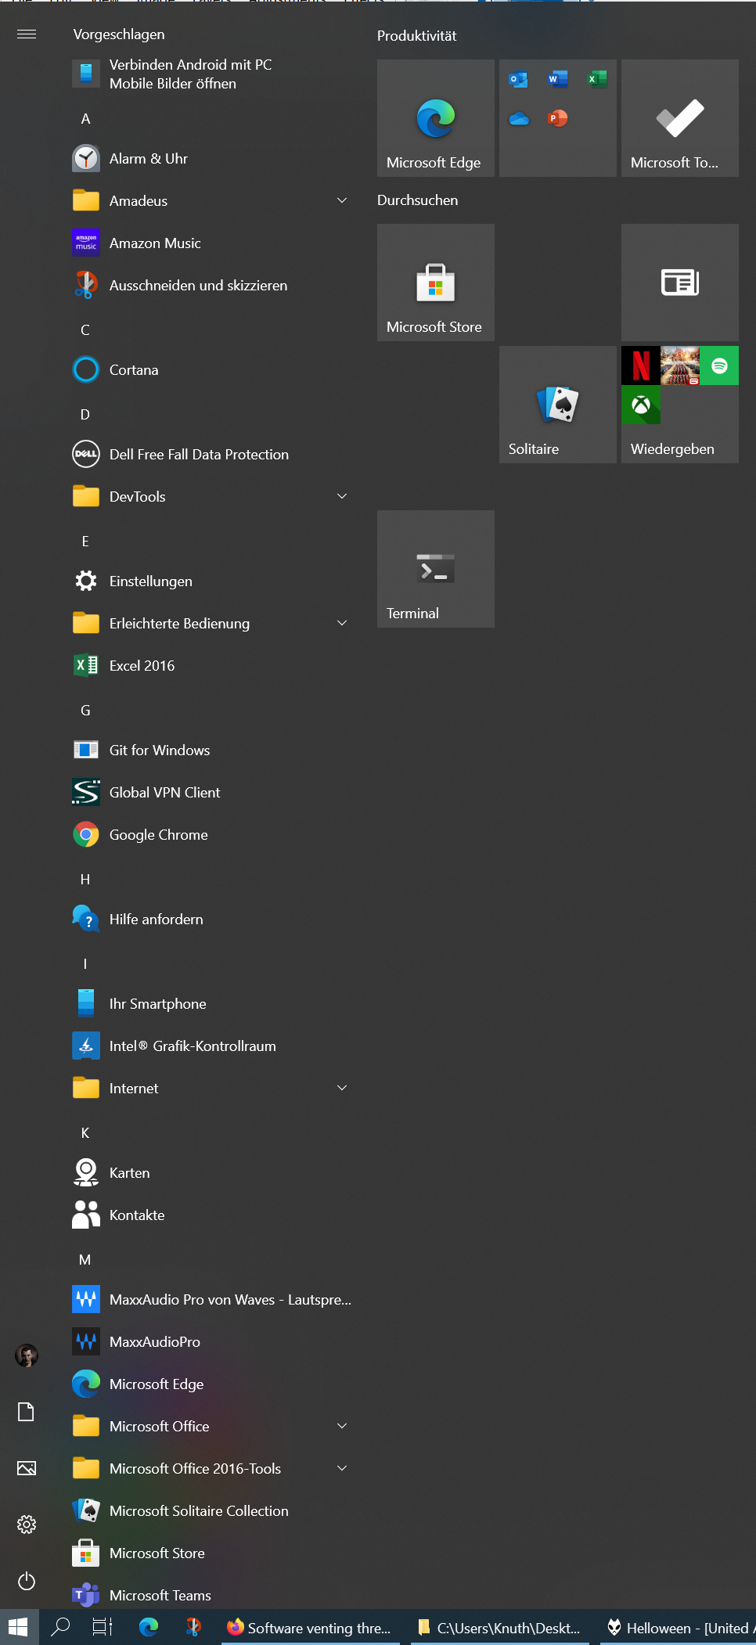Image resolution: width=756 pixels, height=1645 pixels.
Task: Switch to Software venting Firefox window
Action: (311, 1628)
